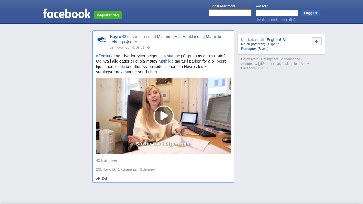Switch language to English (US)
363x204 pixels.
[x=276, y=40]
